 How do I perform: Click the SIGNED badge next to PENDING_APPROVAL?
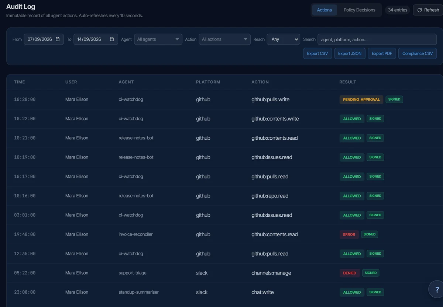click(x=394, y=100)
